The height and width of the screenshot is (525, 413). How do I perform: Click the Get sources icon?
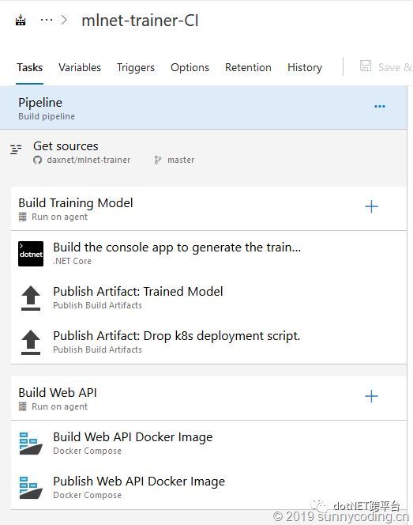click(16, 149)
